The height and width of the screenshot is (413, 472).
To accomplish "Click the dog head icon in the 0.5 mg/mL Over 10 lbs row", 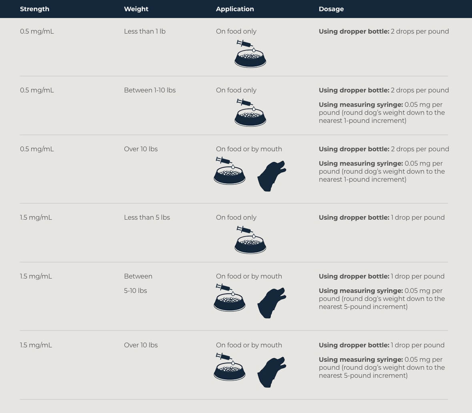I will (272, 176).
